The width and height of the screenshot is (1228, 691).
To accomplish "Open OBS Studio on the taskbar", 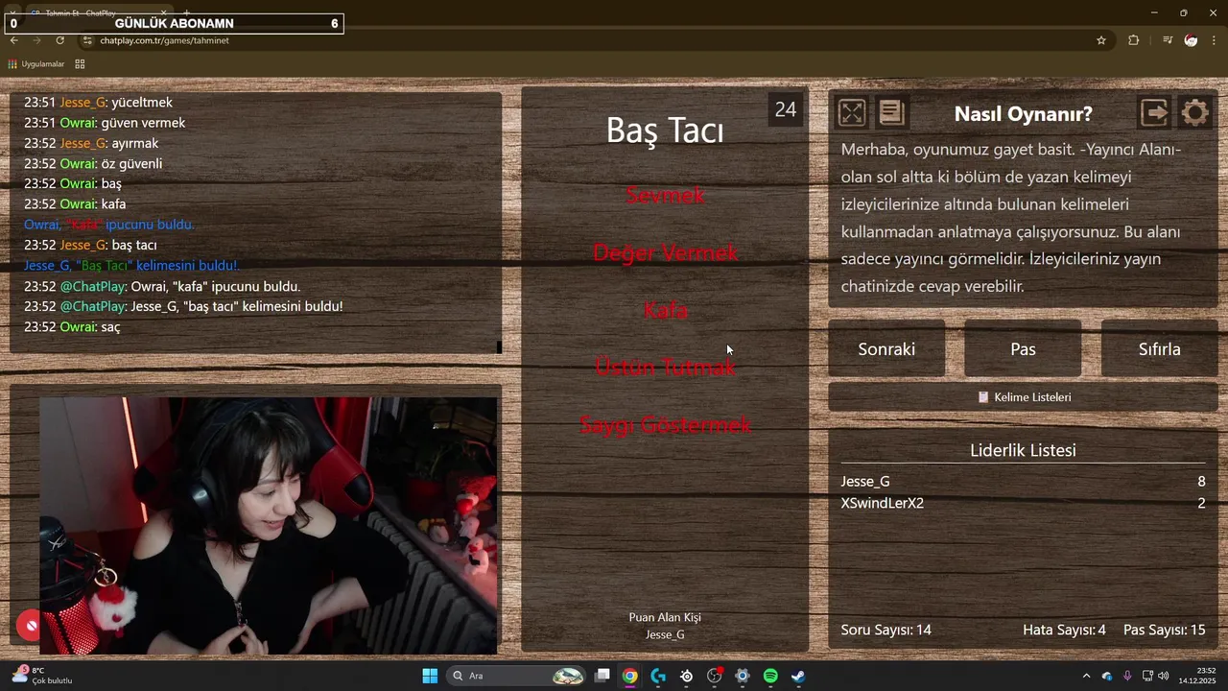I will click(715, 676).
